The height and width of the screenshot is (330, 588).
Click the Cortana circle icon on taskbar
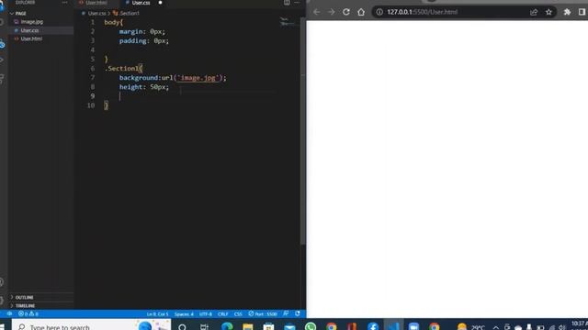click(182, 326)
